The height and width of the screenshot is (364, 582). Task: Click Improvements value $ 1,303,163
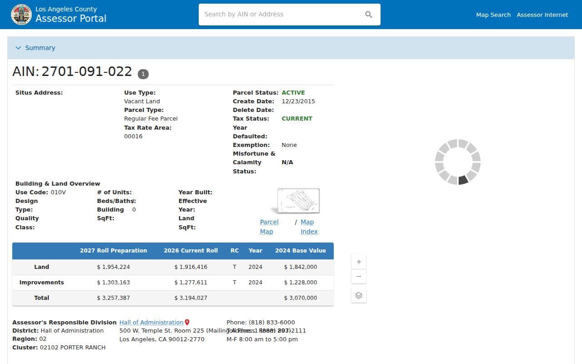113,283
